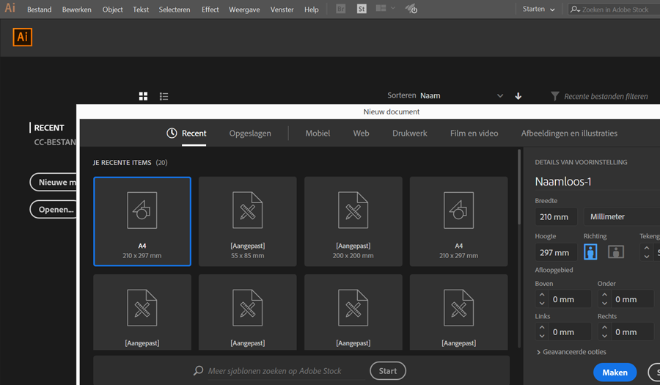The width and height of the screenshot is (660, 385).
Task: Switch to the Opgeslagen tab
Action: click(x=250, y=133)
